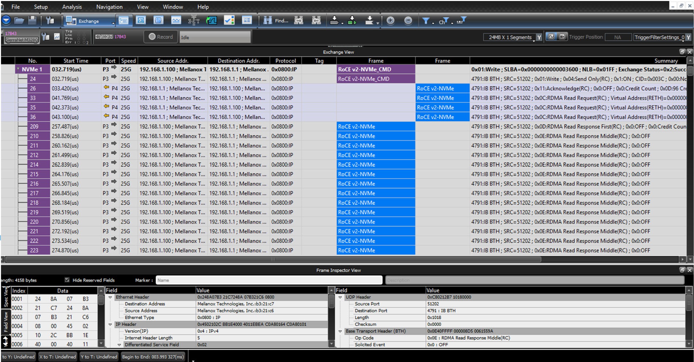Click the Marker Name input field
This screenshot has height=362, width=694.
pyautogui.click(x=269, y=280)
